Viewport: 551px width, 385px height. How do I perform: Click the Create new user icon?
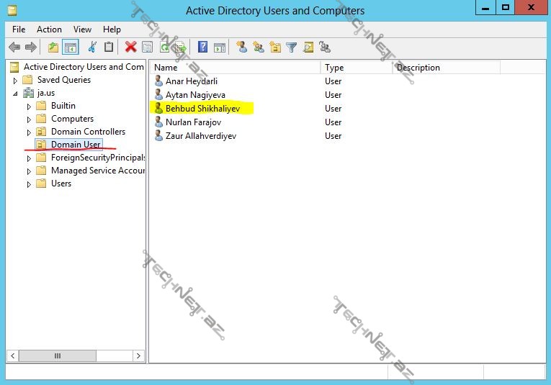[x=242, y=47]
